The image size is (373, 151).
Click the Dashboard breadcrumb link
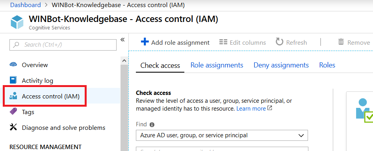26,5
